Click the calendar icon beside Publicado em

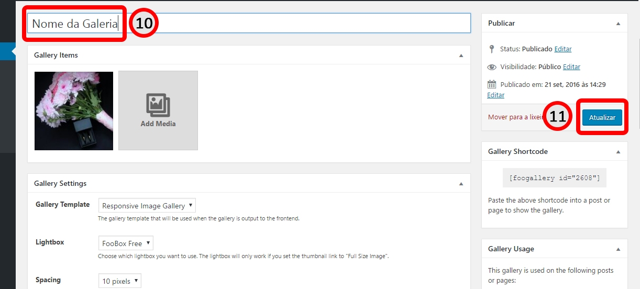click(x=491, y=84)
